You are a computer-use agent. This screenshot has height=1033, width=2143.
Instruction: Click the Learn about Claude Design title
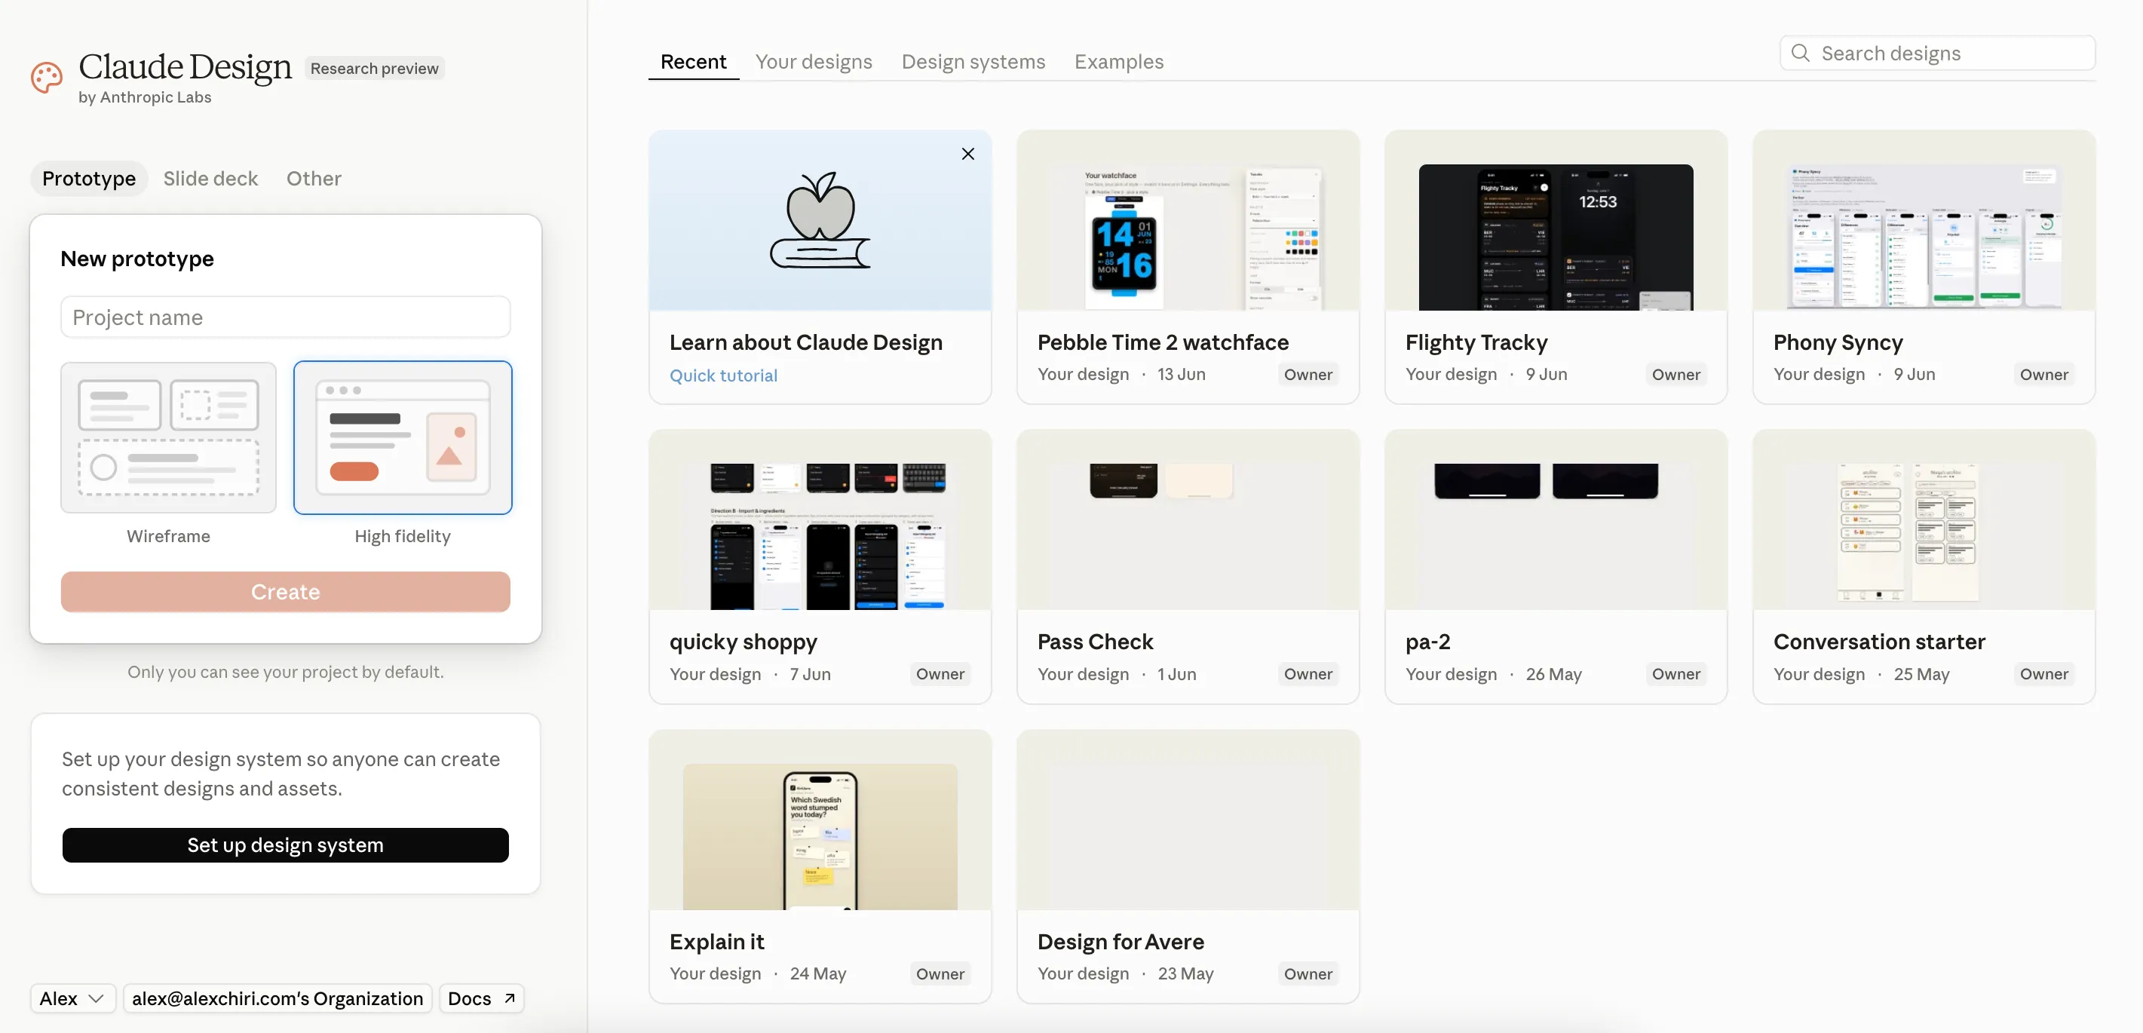[805, 342]
